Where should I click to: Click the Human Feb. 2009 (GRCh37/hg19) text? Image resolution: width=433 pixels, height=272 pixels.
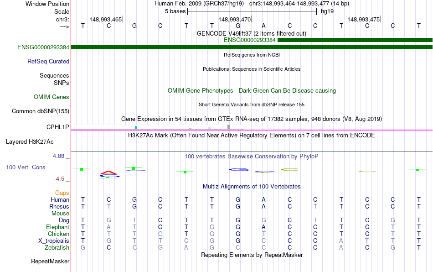[x=199, y=4]
